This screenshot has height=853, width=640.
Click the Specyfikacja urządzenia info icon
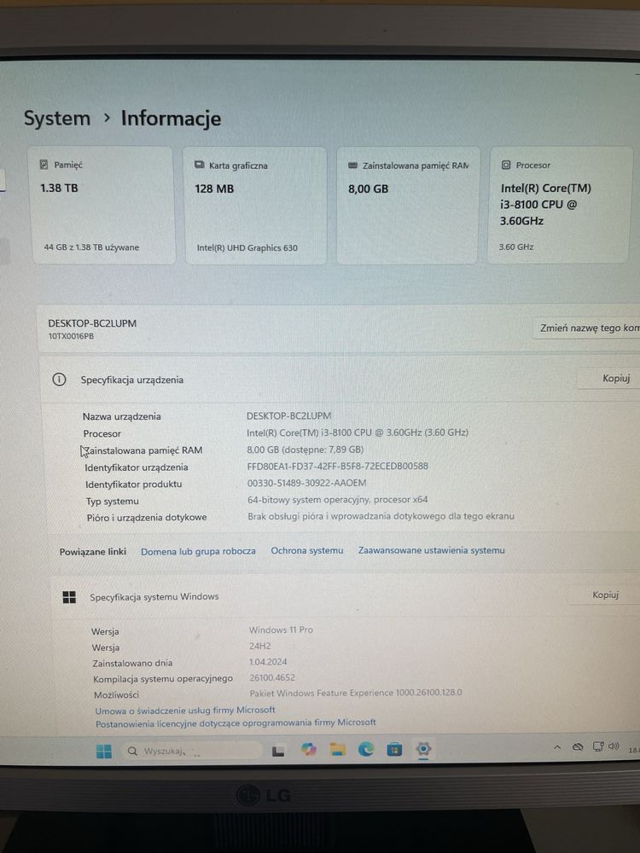tap(59, 380)
